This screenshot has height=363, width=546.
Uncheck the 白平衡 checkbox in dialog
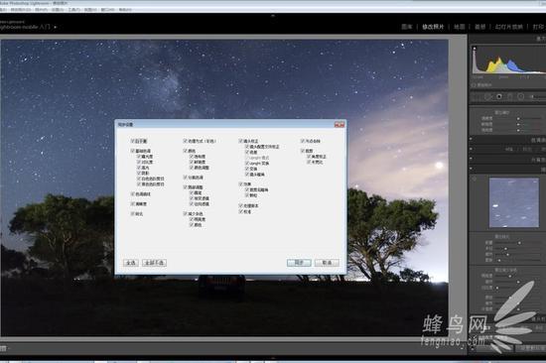pyautogui.click(x=132, y=141)
